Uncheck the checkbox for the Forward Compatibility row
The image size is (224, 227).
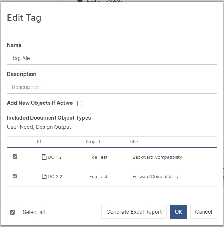pyautogui.click(x=15, y=176)
